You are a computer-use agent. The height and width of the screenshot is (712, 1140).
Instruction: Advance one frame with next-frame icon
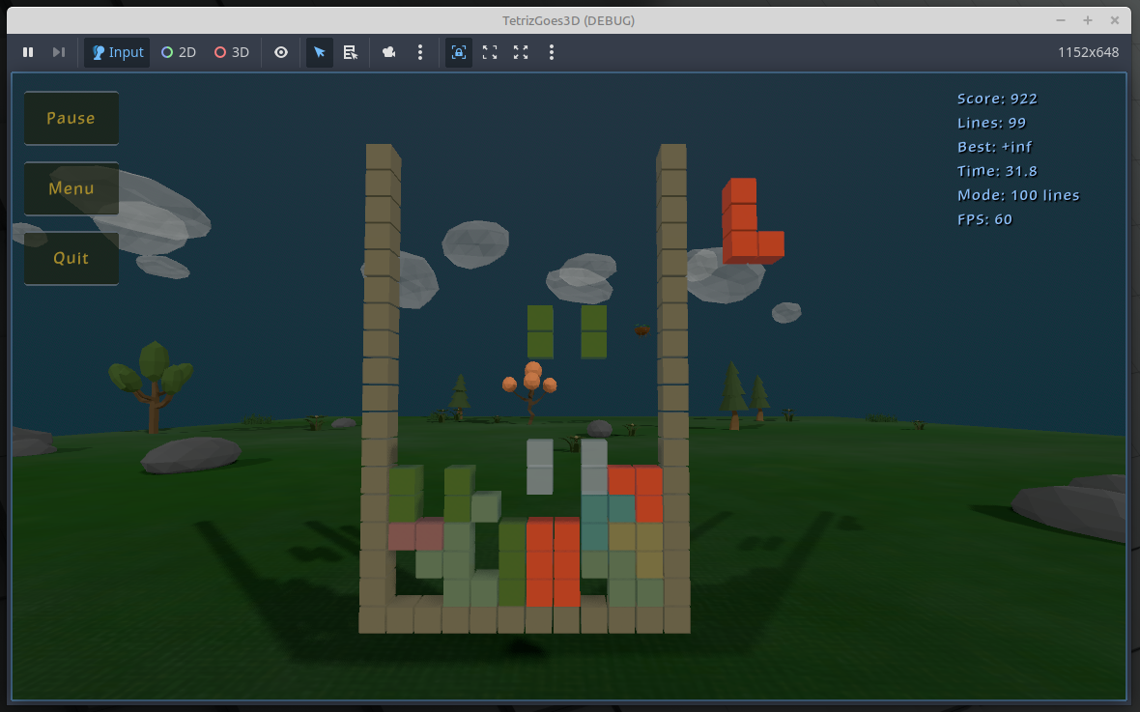coord(59,52)
